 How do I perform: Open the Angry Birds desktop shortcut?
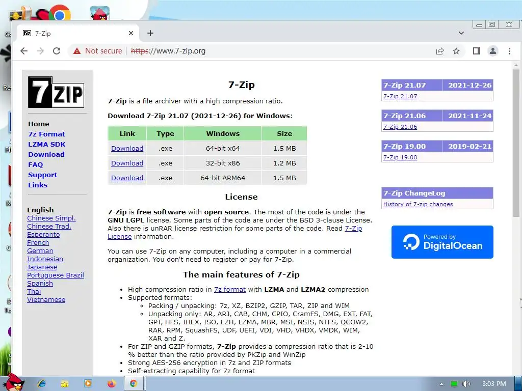[x=99, y=13]
